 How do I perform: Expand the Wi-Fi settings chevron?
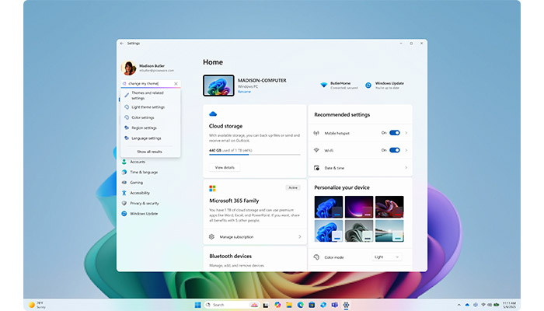406,150
